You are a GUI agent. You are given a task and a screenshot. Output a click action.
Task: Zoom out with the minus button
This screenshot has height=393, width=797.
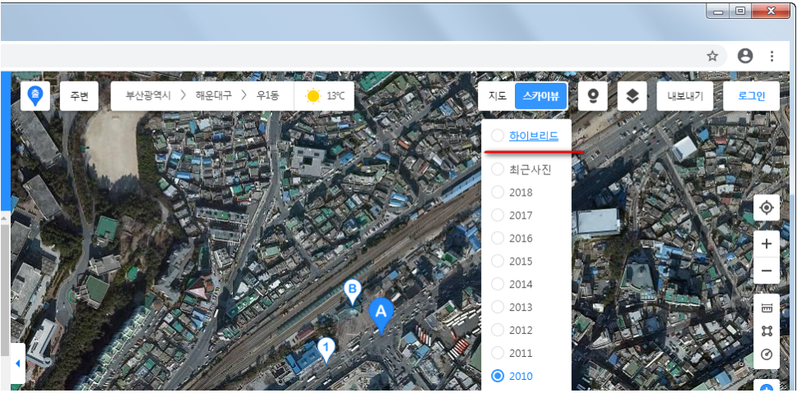(767, 270)
